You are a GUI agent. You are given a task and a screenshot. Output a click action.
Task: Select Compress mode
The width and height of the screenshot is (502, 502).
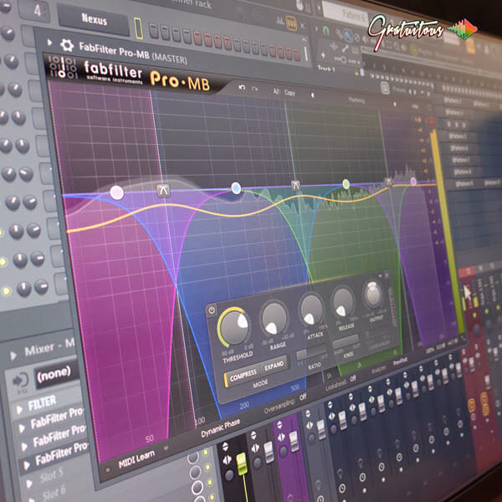pos(243,375)
